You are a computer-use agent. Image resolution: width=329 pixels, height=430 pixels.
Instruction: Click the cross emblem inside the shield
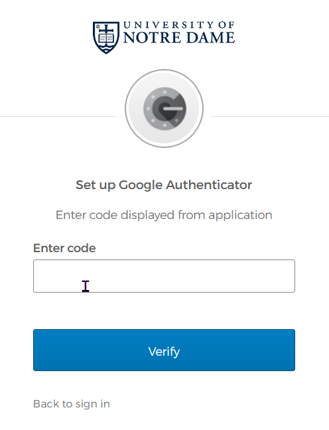coord(106,29)
